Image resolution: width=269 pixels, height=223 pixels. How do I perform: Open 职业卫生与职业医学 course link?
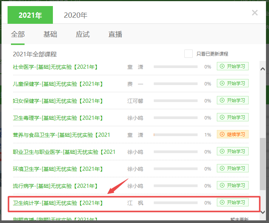click(x=64, y=152)
